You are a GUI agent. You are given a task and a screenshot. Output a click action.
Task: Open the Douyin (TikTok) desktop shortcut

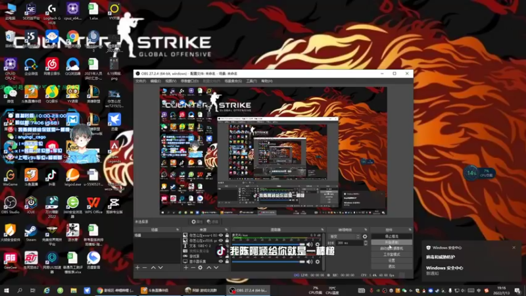click(52, 178)
